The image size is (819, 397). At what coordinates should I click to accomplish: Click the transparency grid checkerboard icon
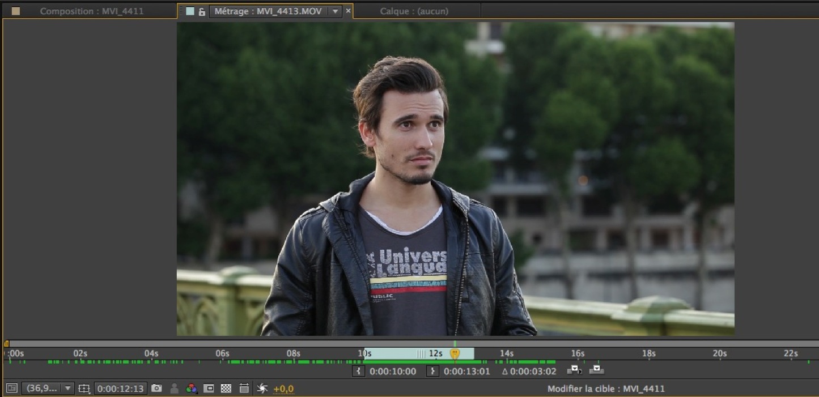point(226,389)
